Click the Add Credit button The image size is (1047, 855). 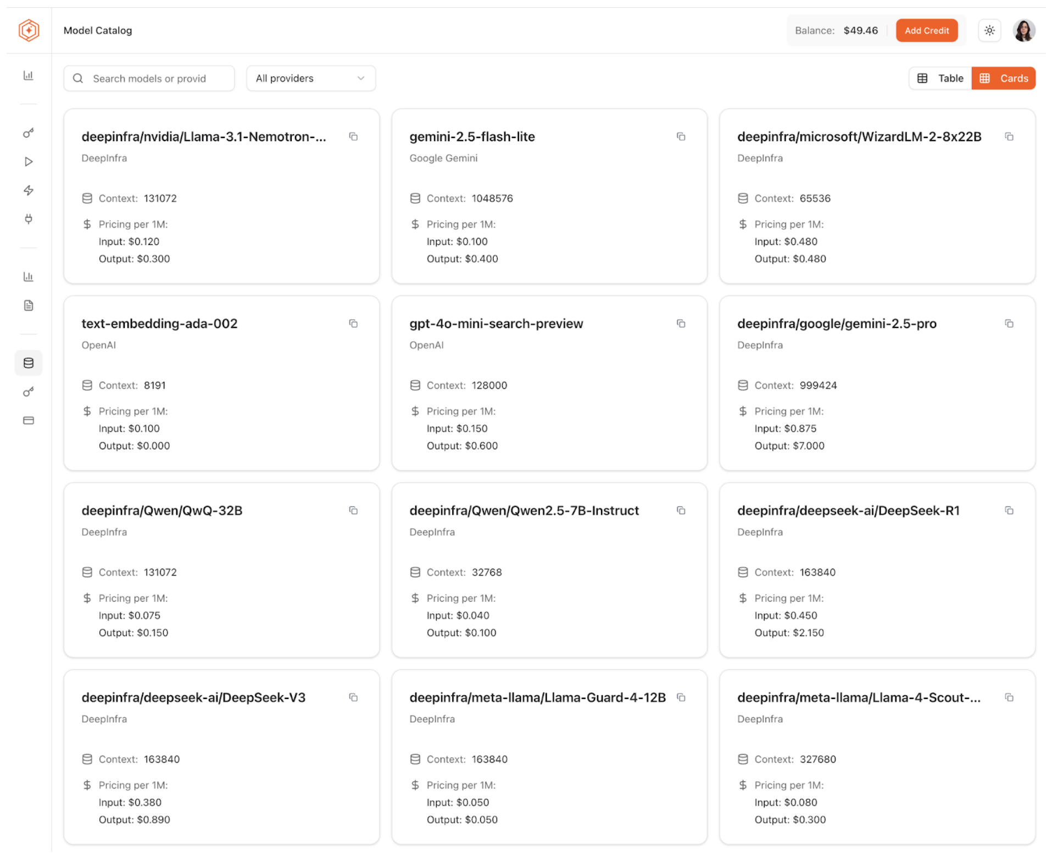(926, 30)
